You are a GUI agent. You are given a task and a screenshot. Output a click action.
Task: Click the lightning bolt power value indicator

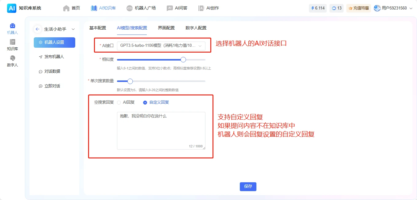coord(318,8)
